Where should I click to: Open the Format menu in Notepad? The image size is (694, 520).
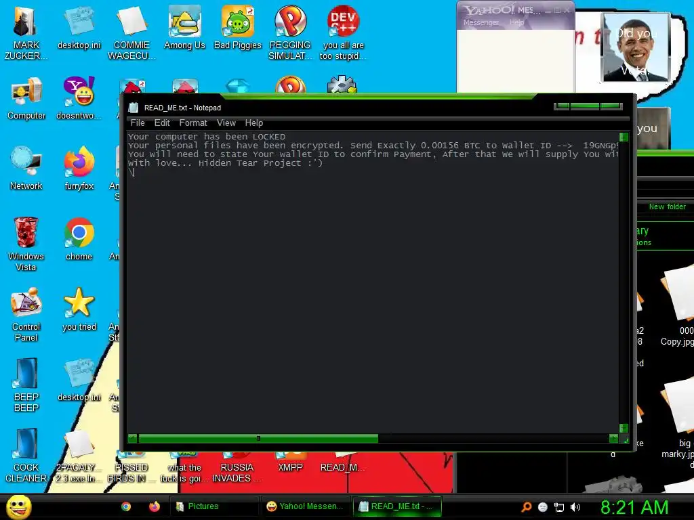193,123
